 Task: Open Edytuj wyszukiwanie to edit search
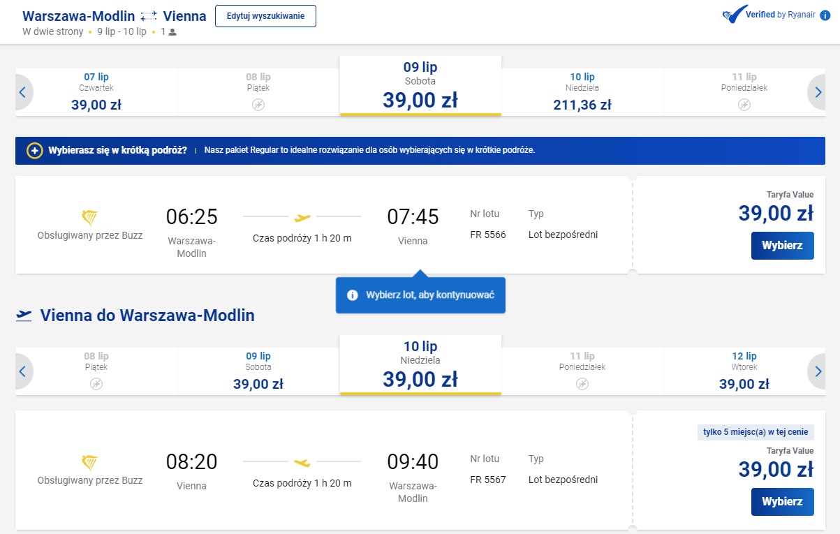click(265, 16)
